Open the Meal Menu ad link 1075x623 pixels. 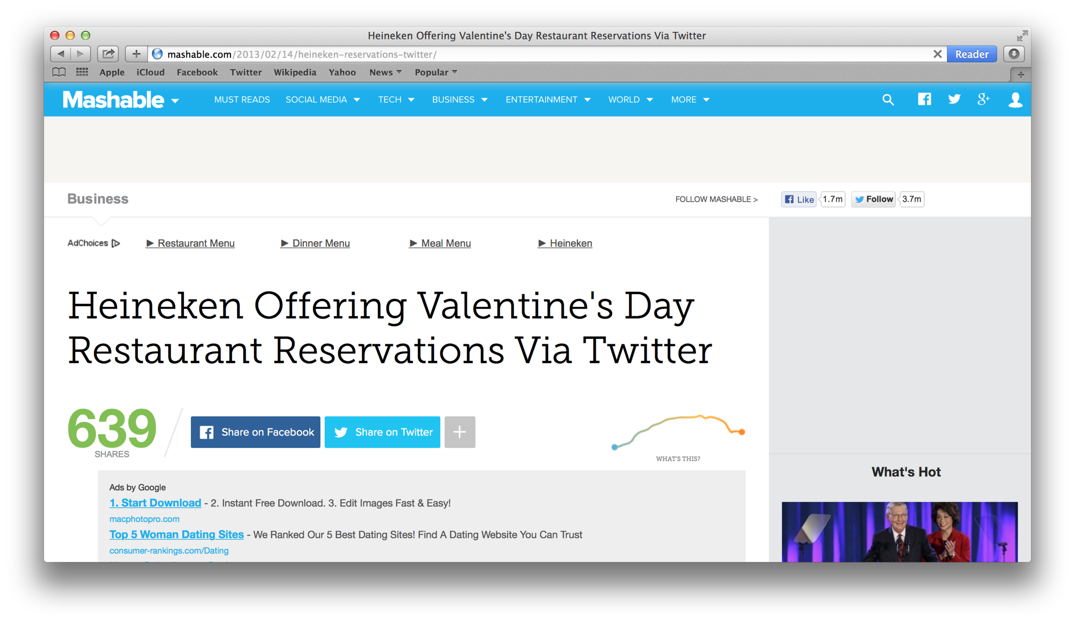coord(440,243)
